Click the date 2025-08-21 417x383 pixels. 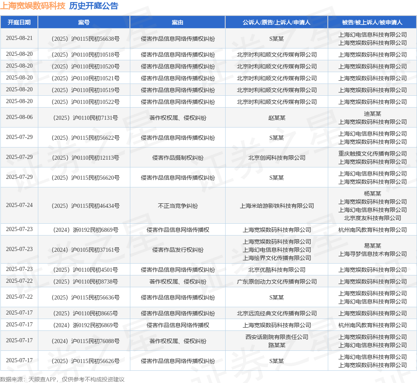19,38
